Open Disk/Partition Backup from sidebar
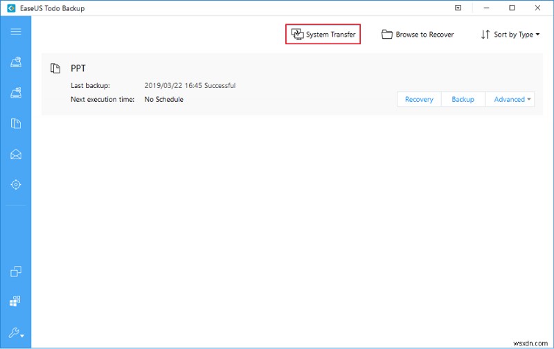The image size is (554, 349). 15,62
